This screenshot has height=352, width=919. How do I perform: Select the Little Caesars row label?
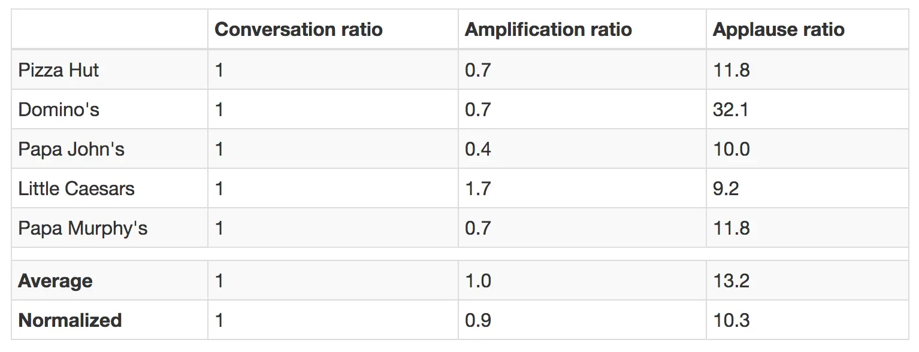[x=76, y=189]
